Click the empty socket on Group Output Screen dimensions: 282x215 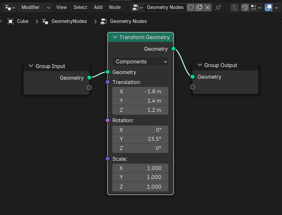[x=193, y=87]
